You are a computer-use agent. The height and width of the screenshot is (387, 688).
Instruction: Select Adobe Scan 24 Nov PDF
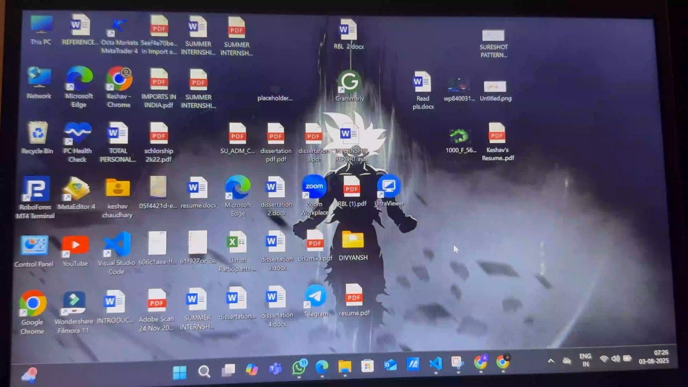(x=156, y=310)
